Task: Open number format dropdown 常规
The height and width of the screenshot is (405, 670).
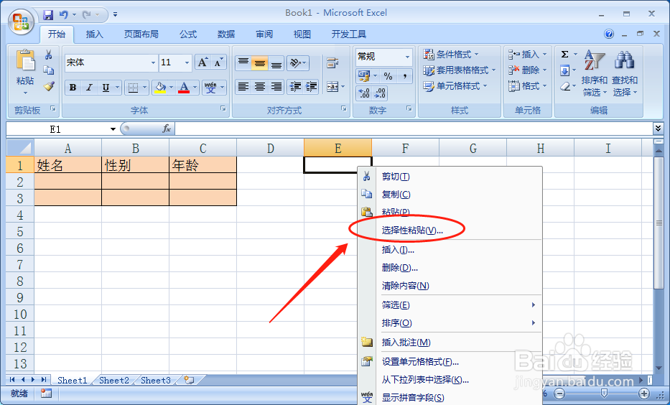Action: [x=407, y=57]
